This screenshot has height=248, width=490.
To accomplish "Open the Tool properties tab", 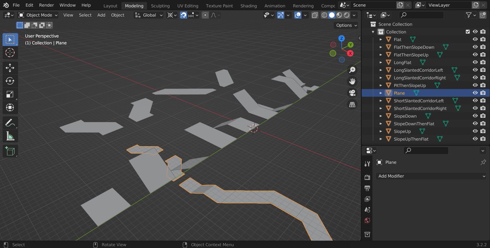I will click(x=367, y=164).
